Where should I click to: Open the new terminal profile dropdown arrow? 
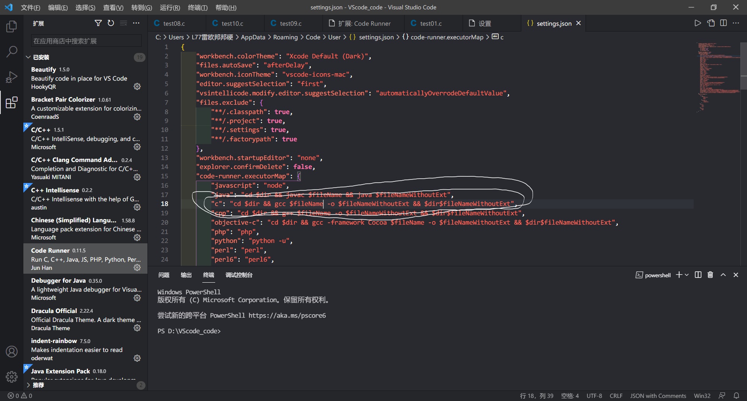coord(687,275)
